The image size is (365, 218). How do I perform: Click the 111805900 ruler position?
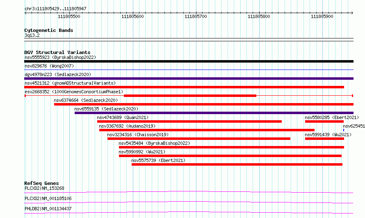(x=322, y=16)
